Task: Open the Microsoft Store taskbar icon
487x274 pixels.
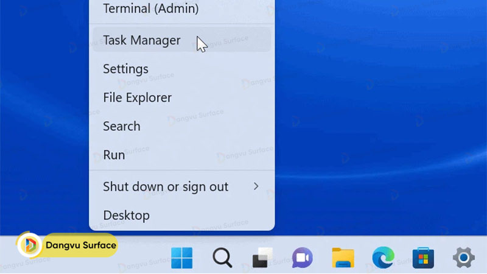Action: (423, 258)
